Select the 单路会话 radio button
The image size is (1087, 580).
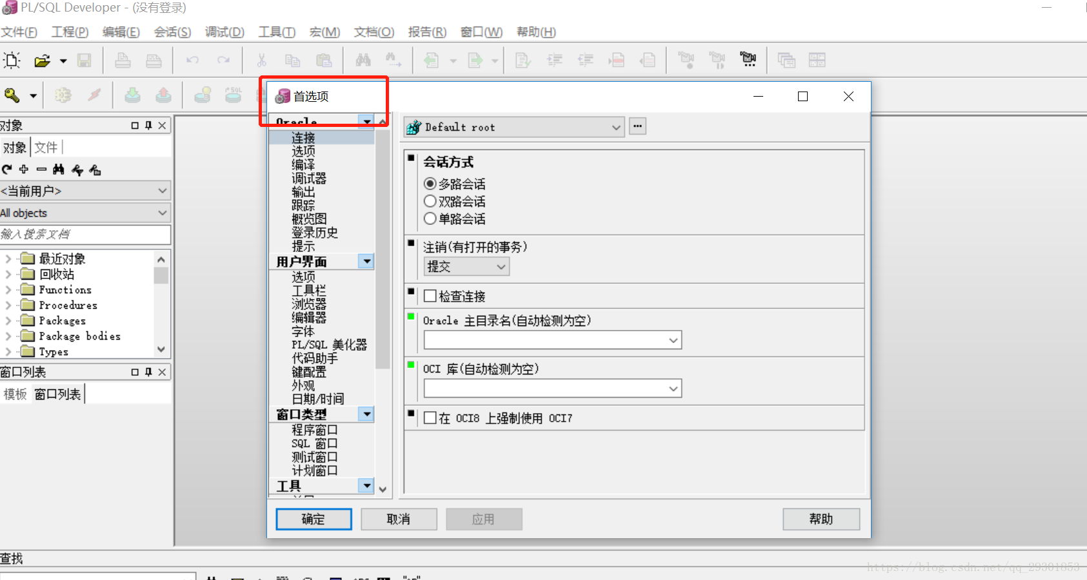[430, 218]
